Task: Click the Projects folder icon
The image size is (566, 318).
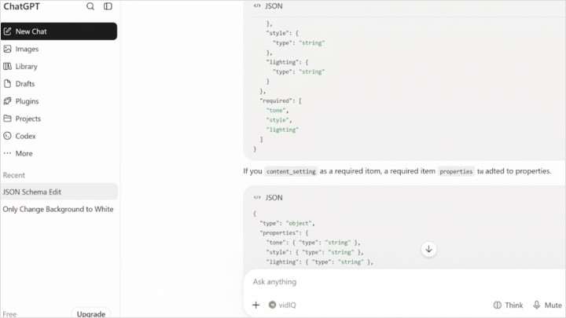Action: click(8, 119)
